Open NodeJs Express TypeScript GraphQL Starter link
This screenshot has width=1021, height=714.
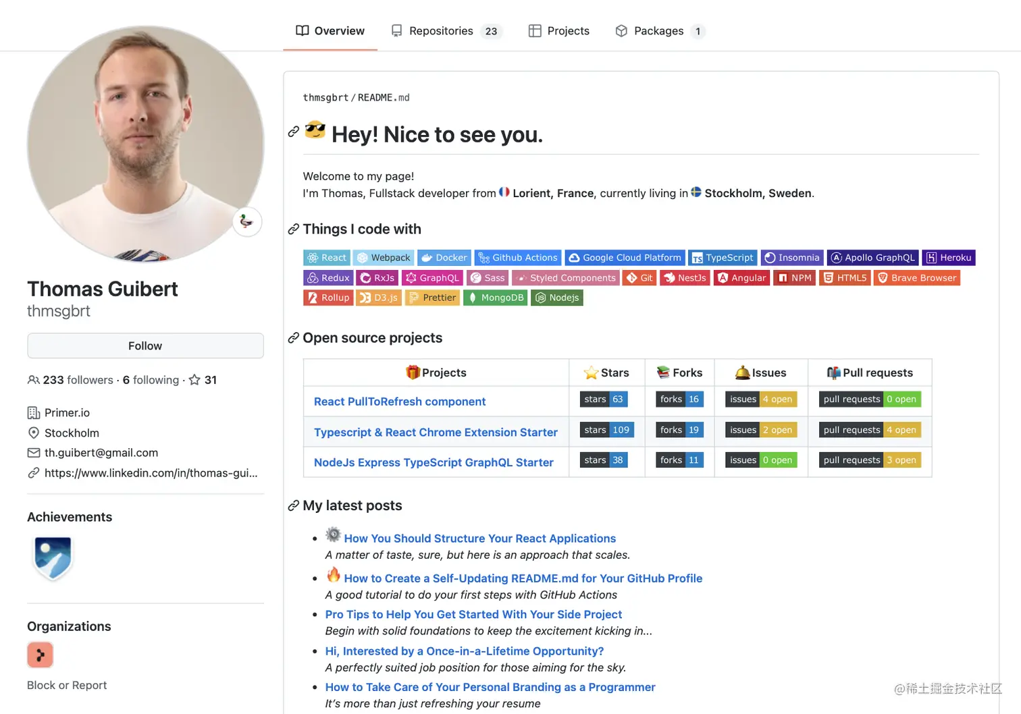pos(434,462)
